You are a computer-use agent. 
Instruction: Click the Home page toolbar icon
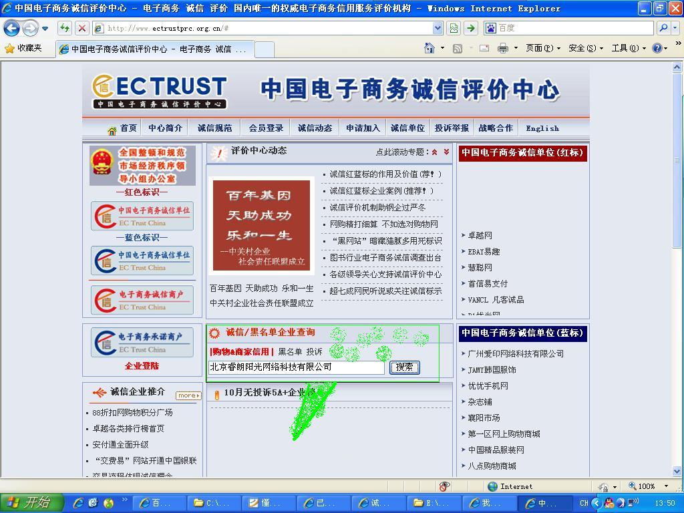[430, 48]
